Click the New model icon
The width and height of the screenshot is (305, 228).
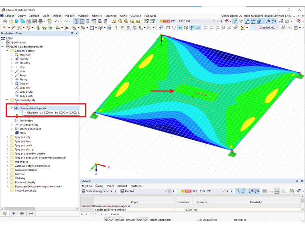[x=5, y=21]
